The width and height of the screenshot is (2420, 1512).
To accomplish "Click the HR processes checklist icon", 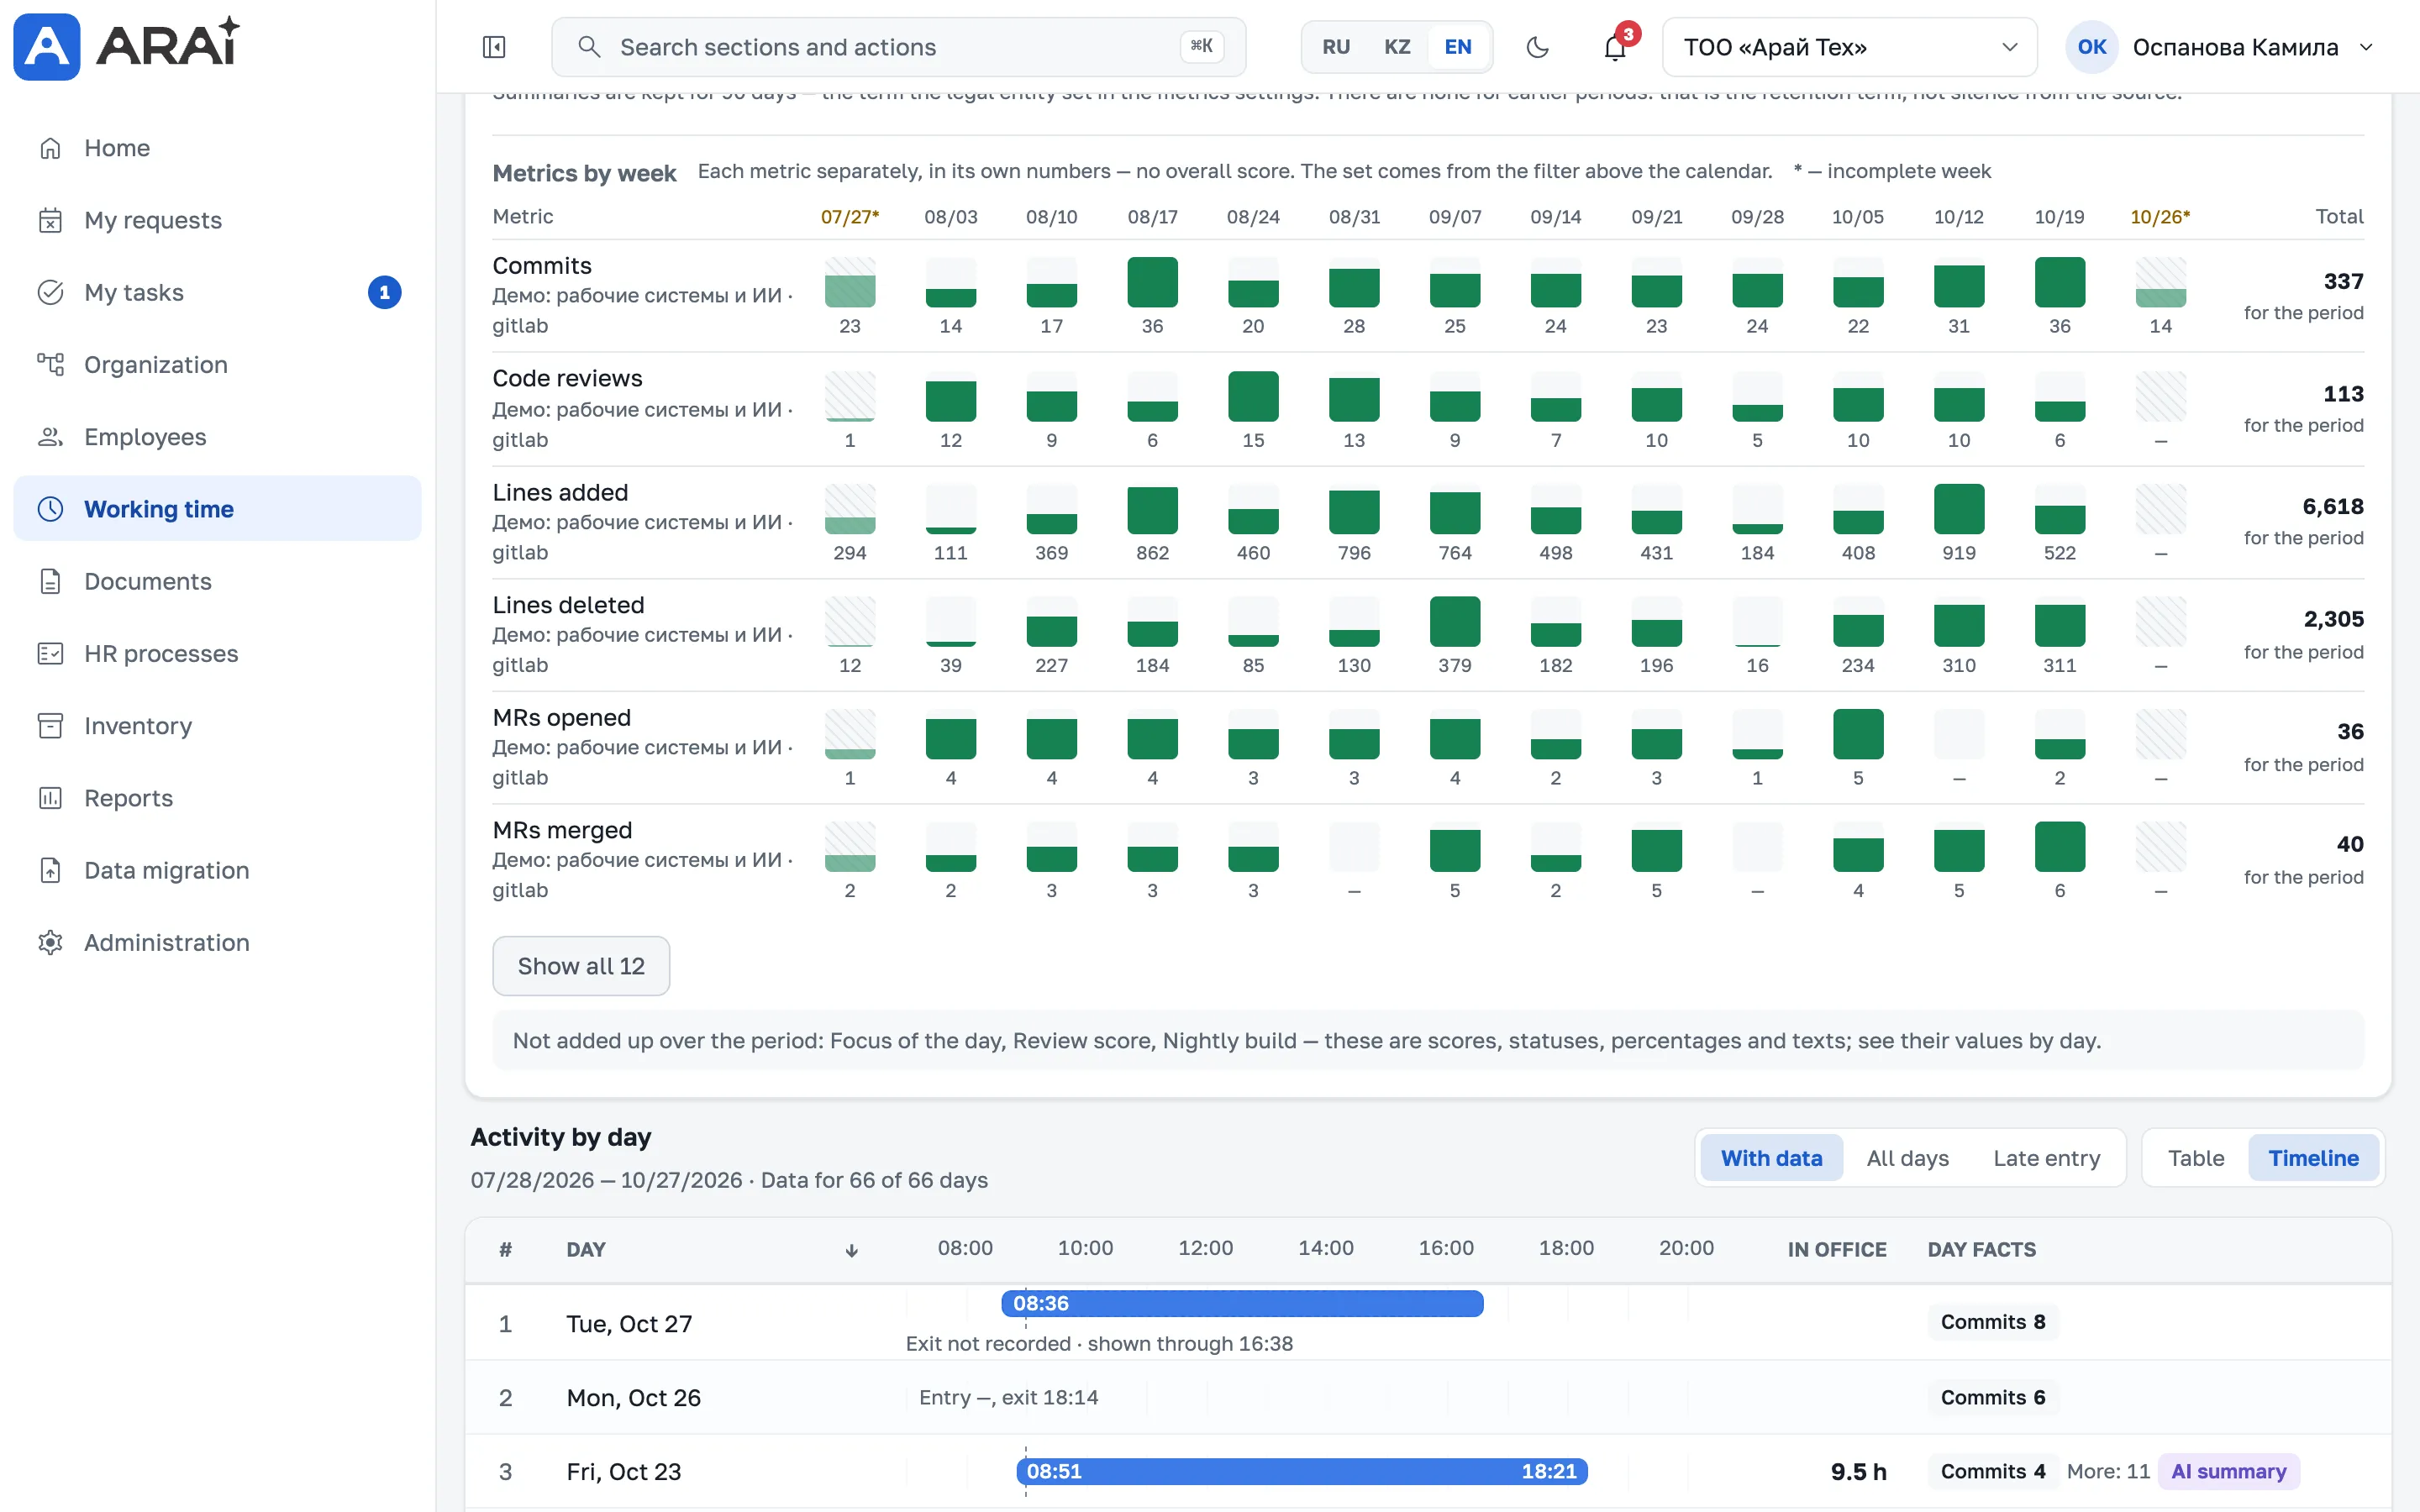I will pos(50,653).
